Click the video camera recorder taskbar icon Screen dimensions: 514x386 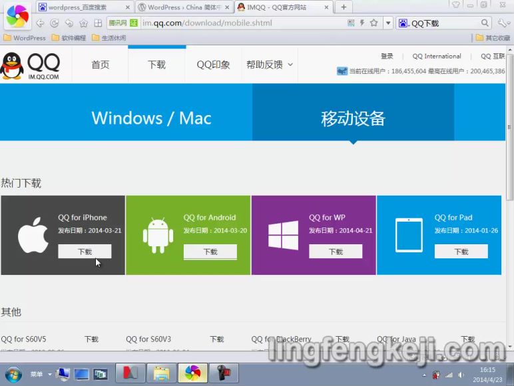point(224,373)
